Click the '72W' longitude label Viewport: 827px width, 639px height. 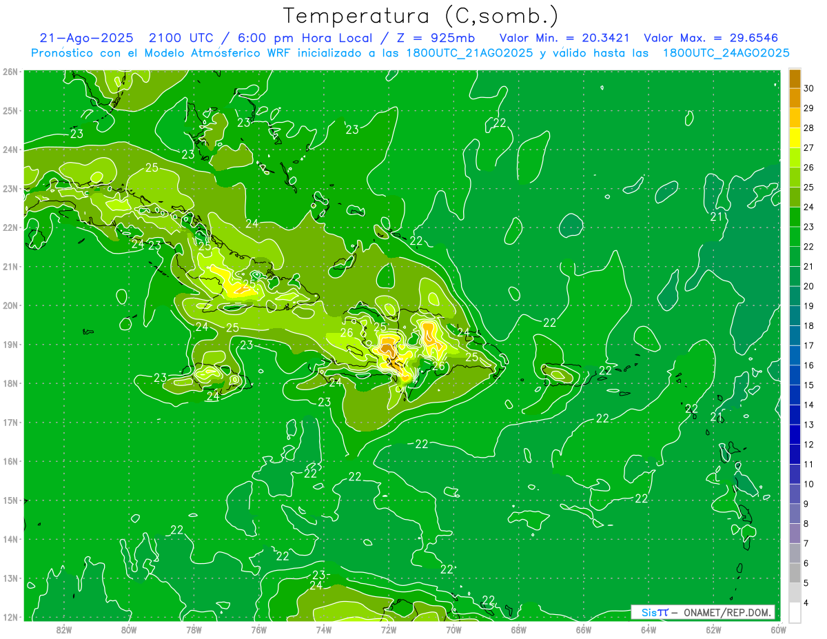coord(389,629)
